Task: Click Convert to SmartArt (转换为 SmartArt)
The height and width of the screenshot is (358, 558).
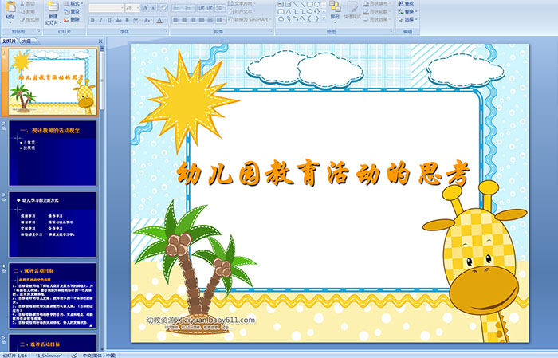Action: (x=250, y=19)
